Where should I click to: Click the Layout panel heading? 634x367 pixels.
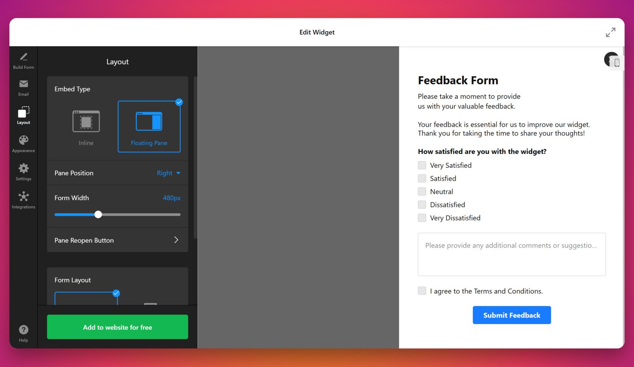(x=118, y=62)
